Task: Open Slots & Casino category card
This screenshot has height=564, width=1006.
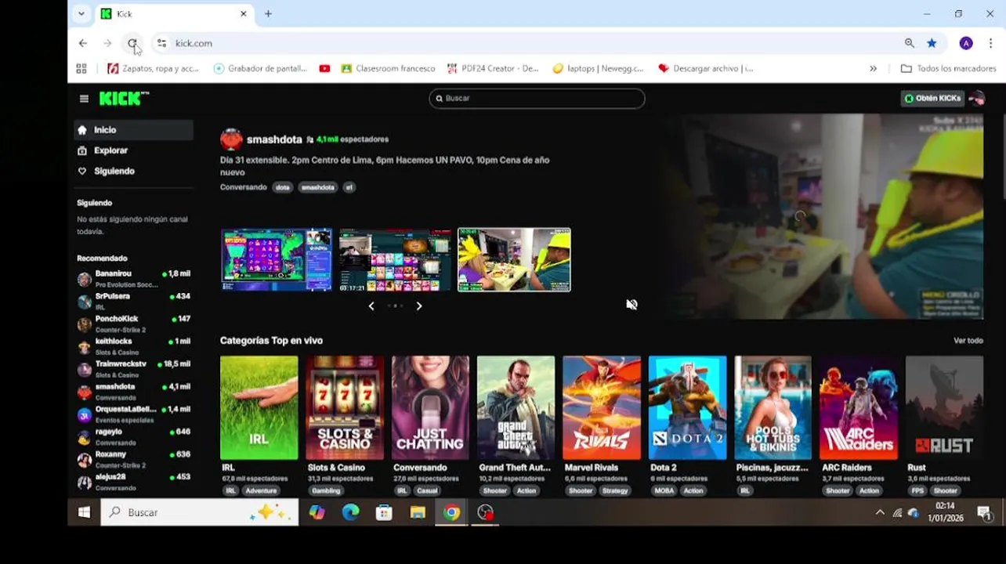Action: [x=345, y=408]
